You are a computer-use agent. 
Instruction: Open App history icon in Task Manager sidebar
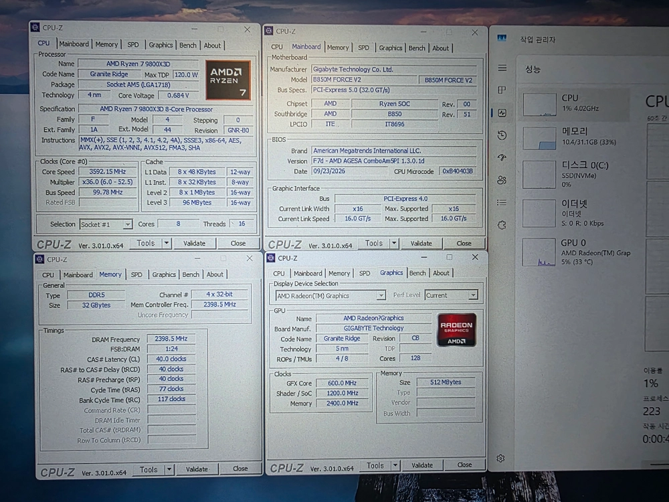click(502, 135)
